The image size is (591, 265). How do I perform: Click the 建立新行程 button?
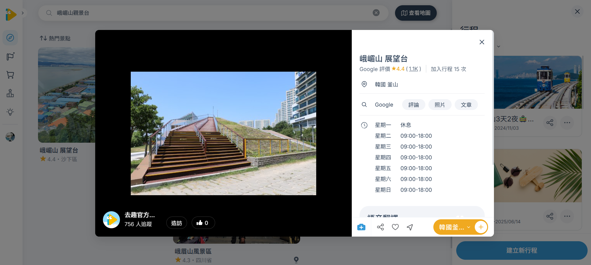[522, 250]
